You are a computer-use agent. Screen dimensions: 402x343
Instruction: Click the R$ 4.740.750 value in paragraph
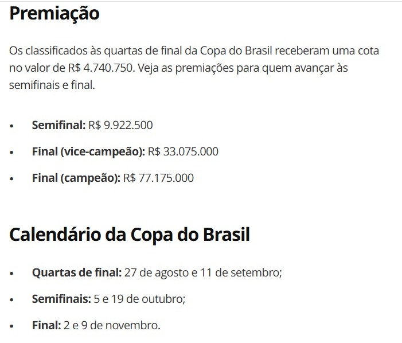pyautogui.click(x=100, y=68)
